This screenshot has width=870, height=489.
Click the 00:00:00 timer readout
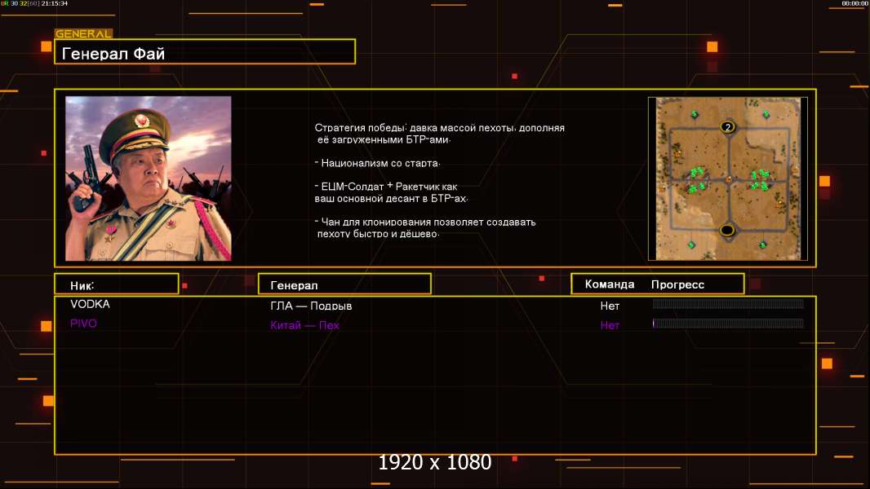(x=855, y=3)
